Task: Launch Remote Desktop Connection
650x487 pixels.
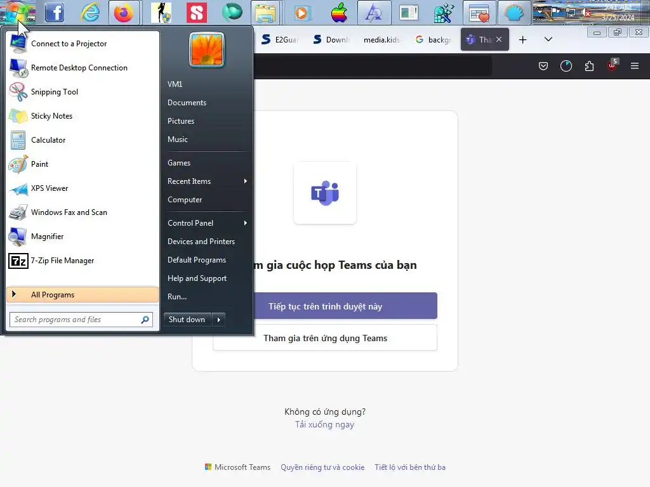Action: pyautogui.click(x=83, y=67)
